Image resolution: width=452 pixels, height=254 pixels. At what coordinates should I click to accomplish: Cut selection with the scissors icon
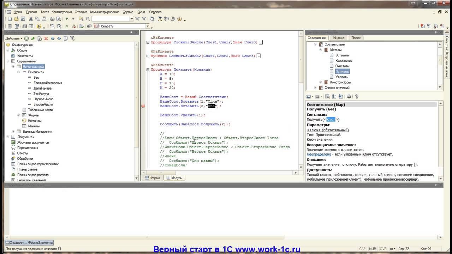click(31, 19)
